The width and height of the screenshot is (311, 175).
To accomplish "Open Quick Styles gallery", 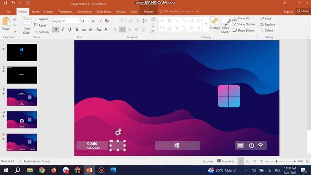I will (x=225, y=25).
